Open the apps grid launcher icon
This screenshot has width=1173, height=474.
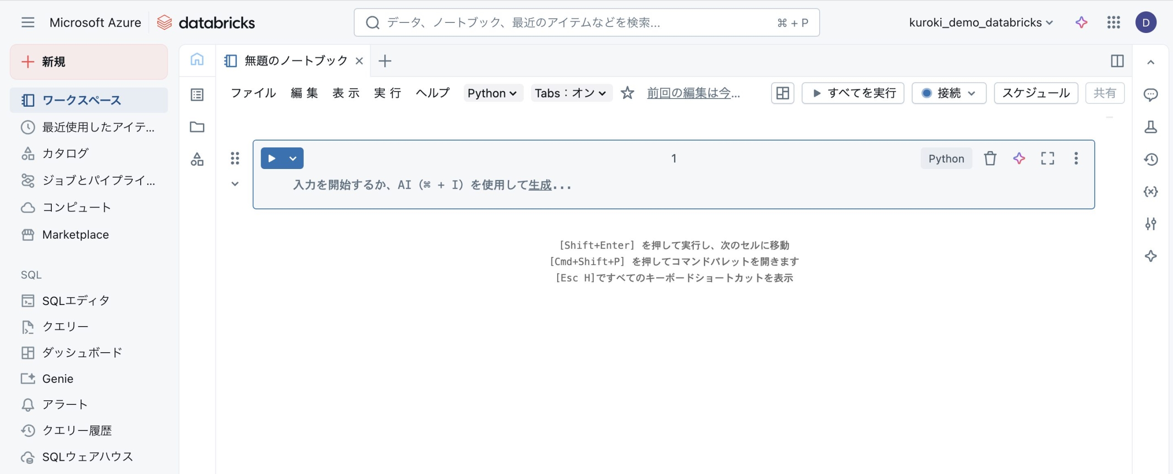[x=1113, y=22]
